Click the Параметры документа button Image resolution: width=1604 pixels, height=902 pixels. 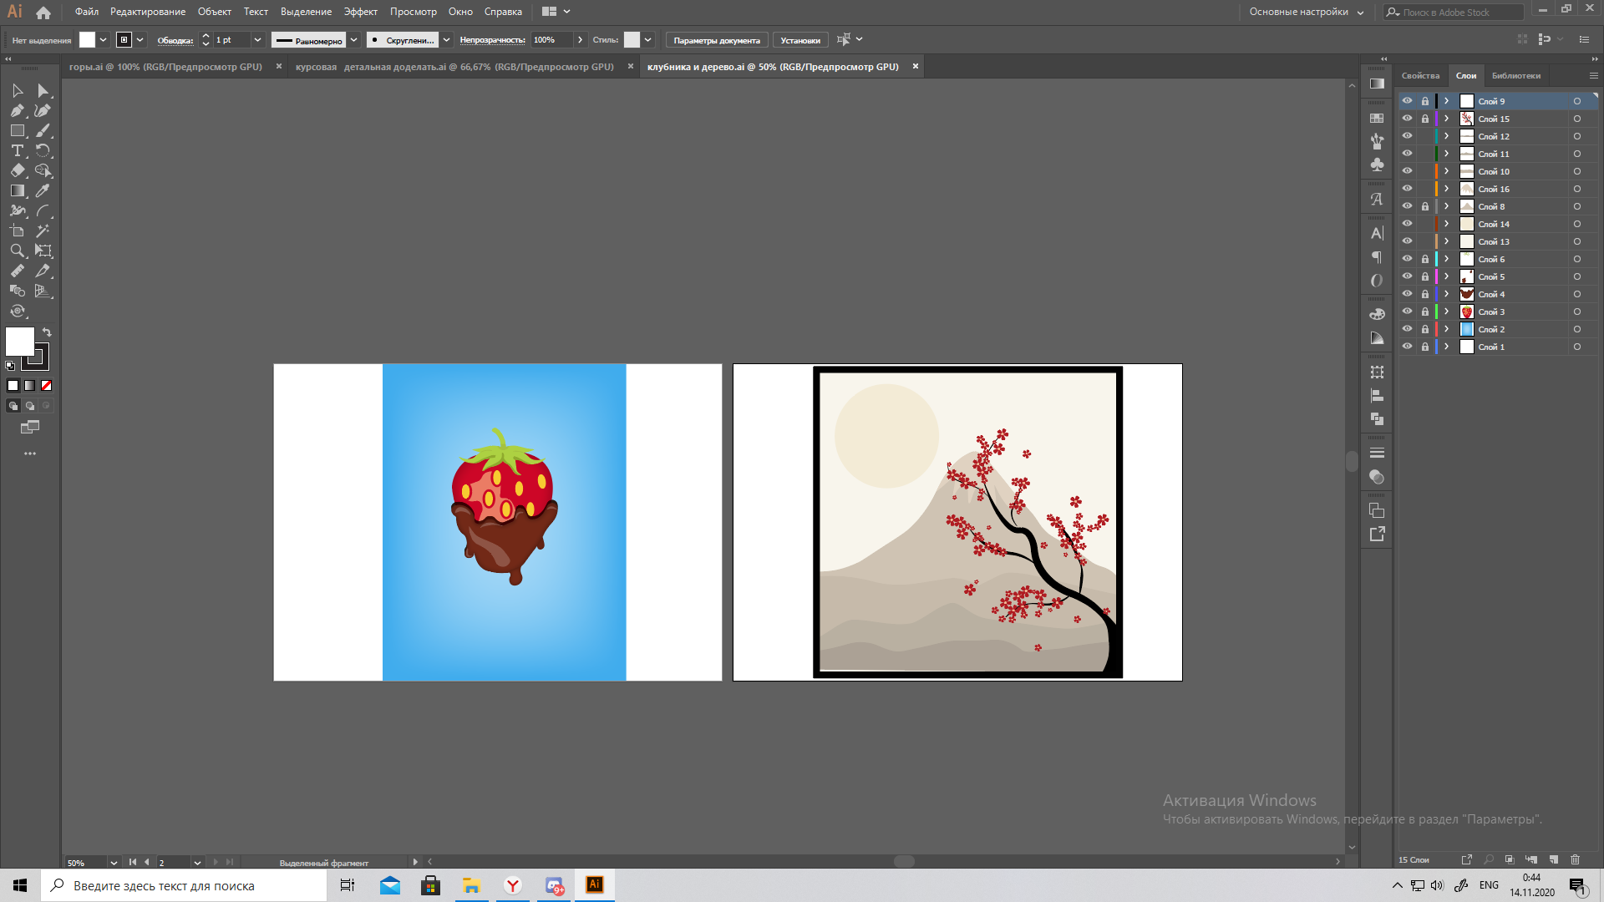tap(716, 40)
